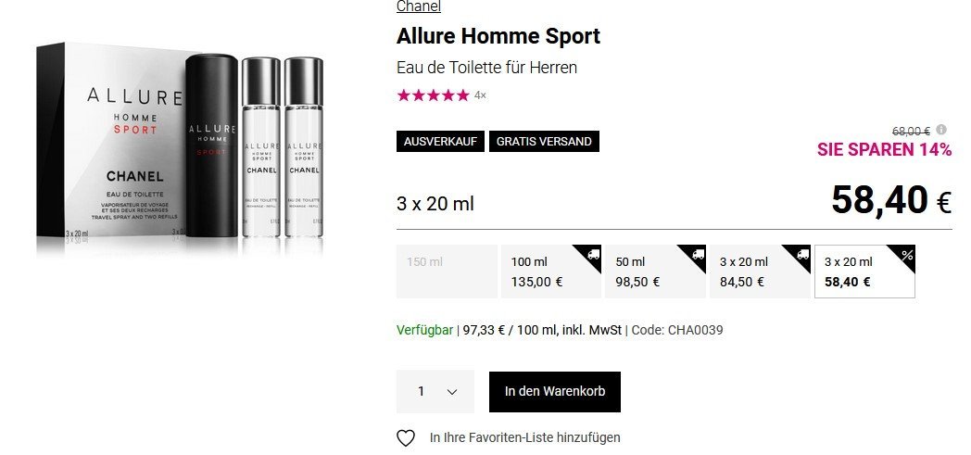Click the truck icon on 50 ml option
The image size is (971, 455).
pos(697,254)
